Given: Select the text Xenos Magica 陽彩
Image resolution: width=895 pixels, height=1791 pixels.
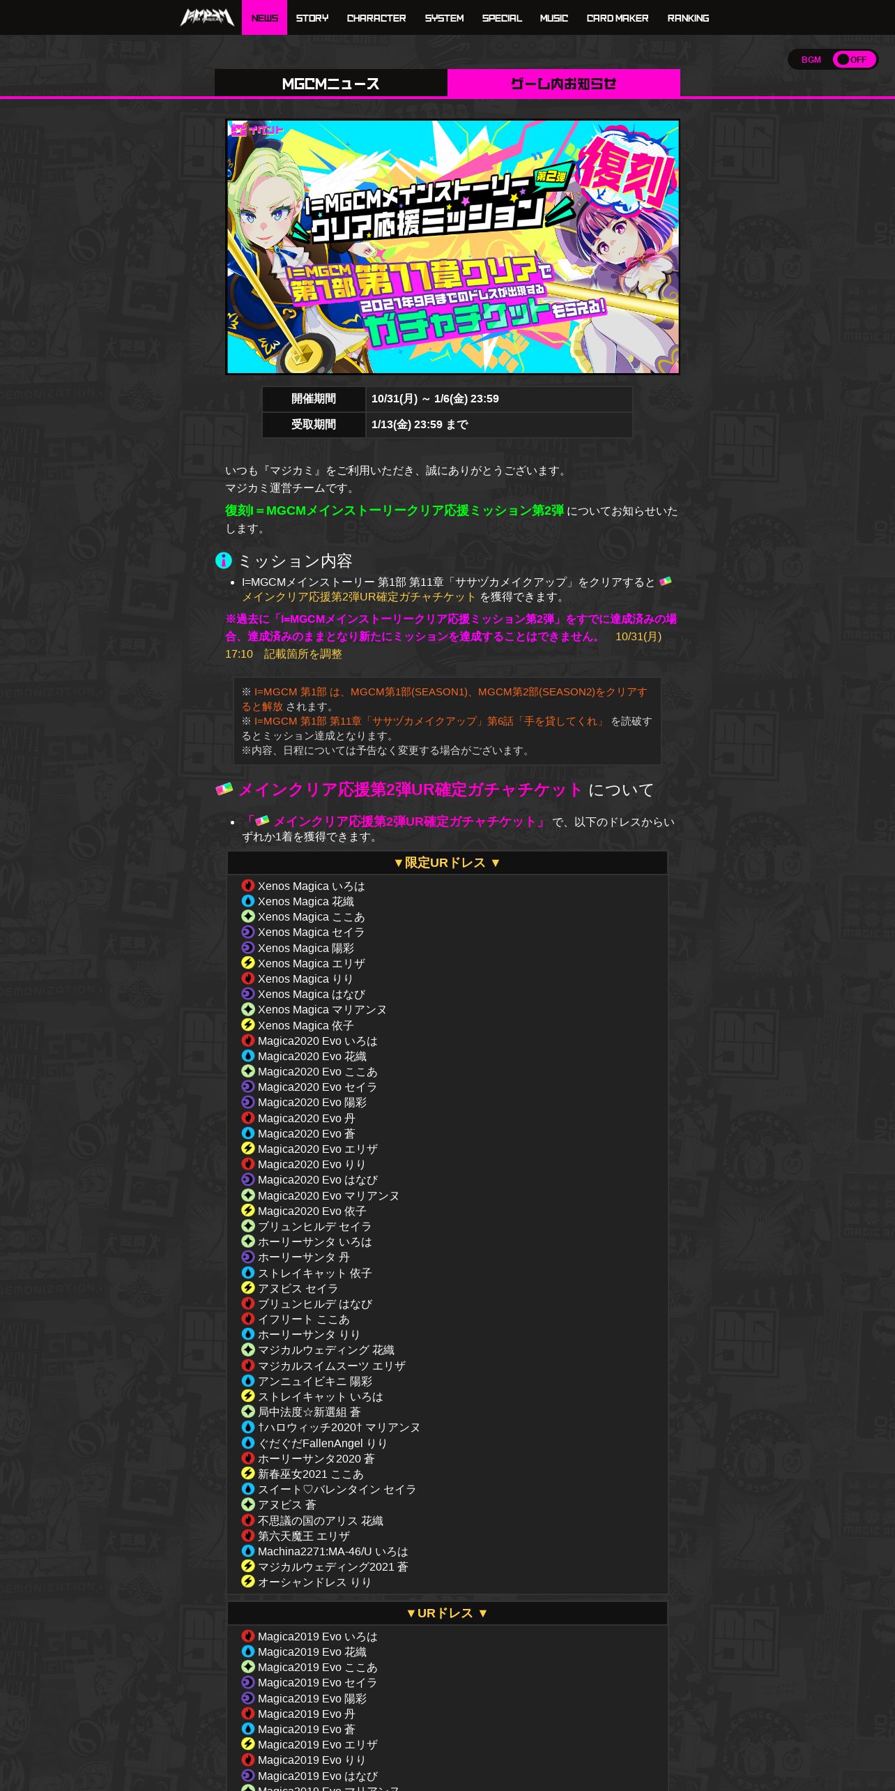Looking at the screenshot, I should click(x=306, y=948).
